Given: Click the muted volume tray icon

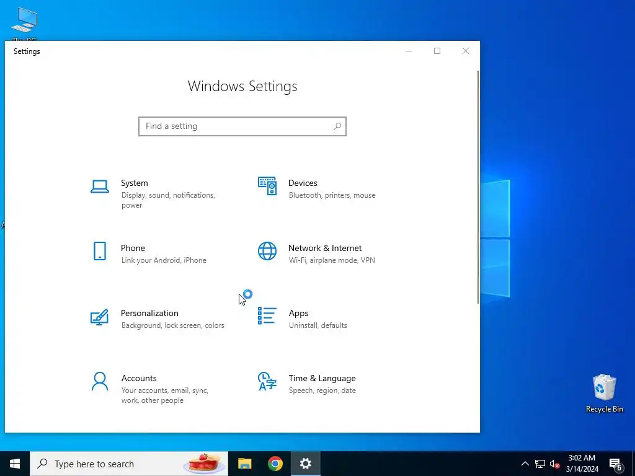Looking at the screenshot, I should tap(554, 464).
